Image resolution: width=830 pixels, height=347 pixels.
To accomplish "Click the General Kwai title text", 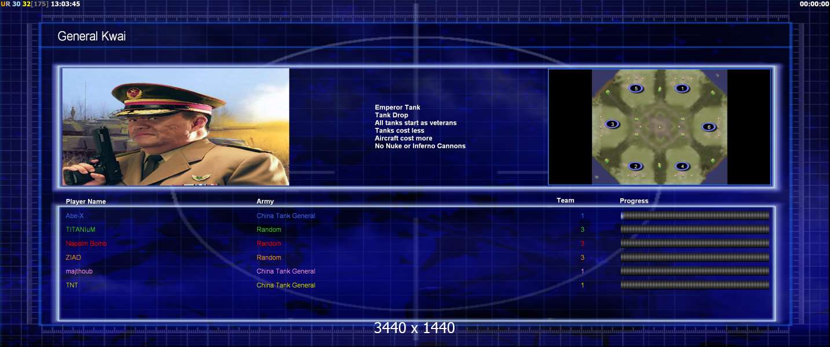I will pyautogui.click(x=92, y=36).
